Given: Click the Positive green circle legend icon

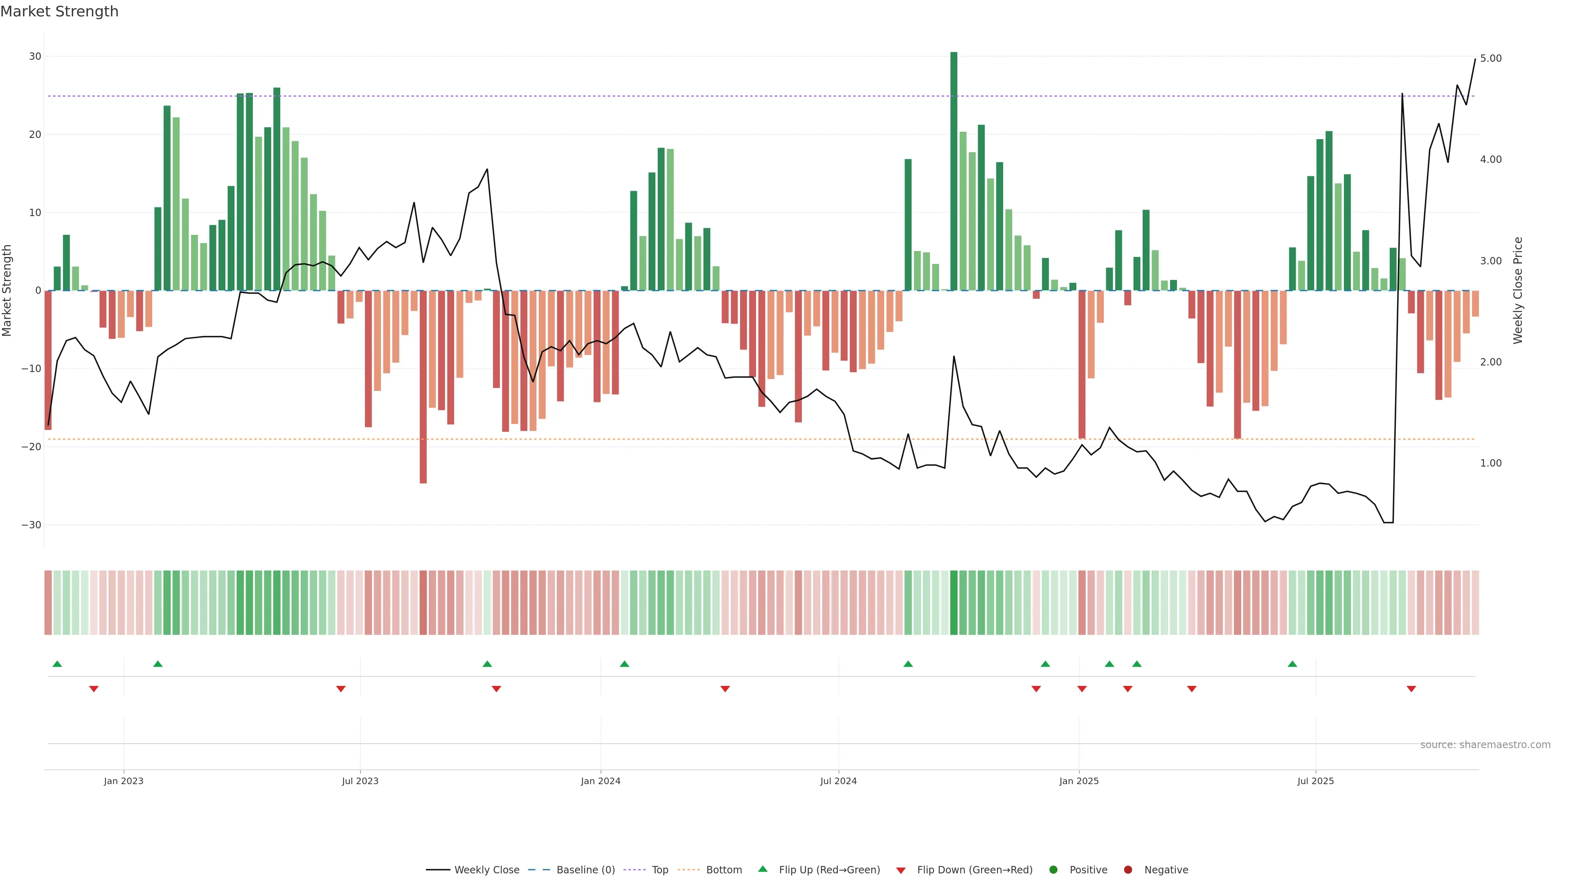Looking at the screenshot, I should (1053, 869).
